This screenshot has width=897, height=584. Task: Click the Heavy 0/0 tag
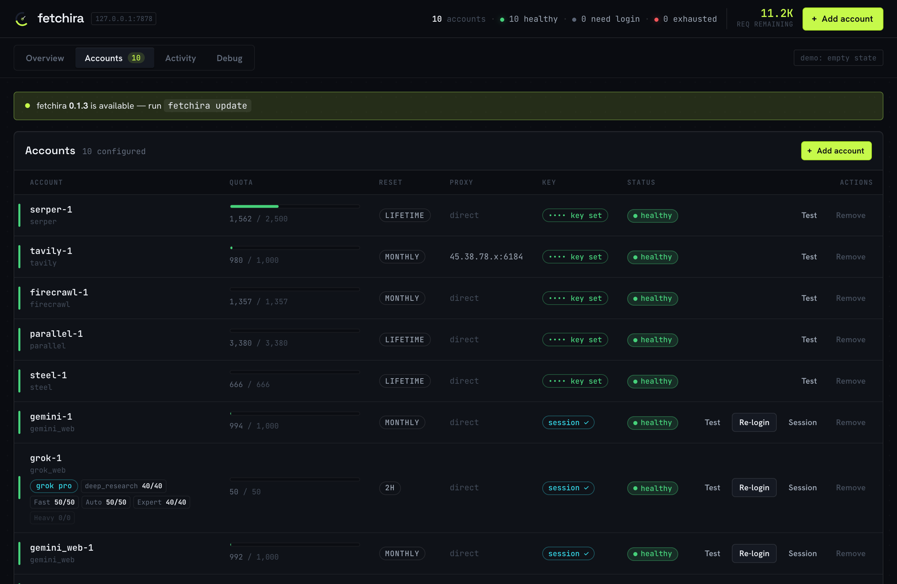(52, 518)
